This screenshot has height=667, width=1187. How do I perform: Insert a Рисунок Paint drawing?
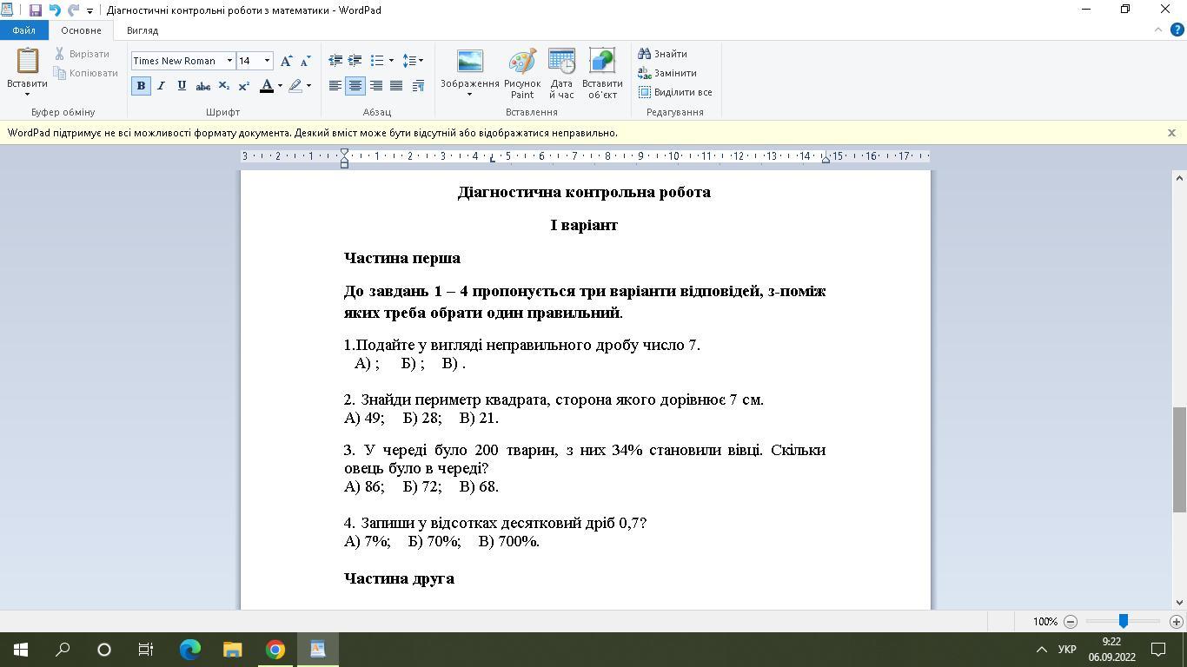click(522, 74)
